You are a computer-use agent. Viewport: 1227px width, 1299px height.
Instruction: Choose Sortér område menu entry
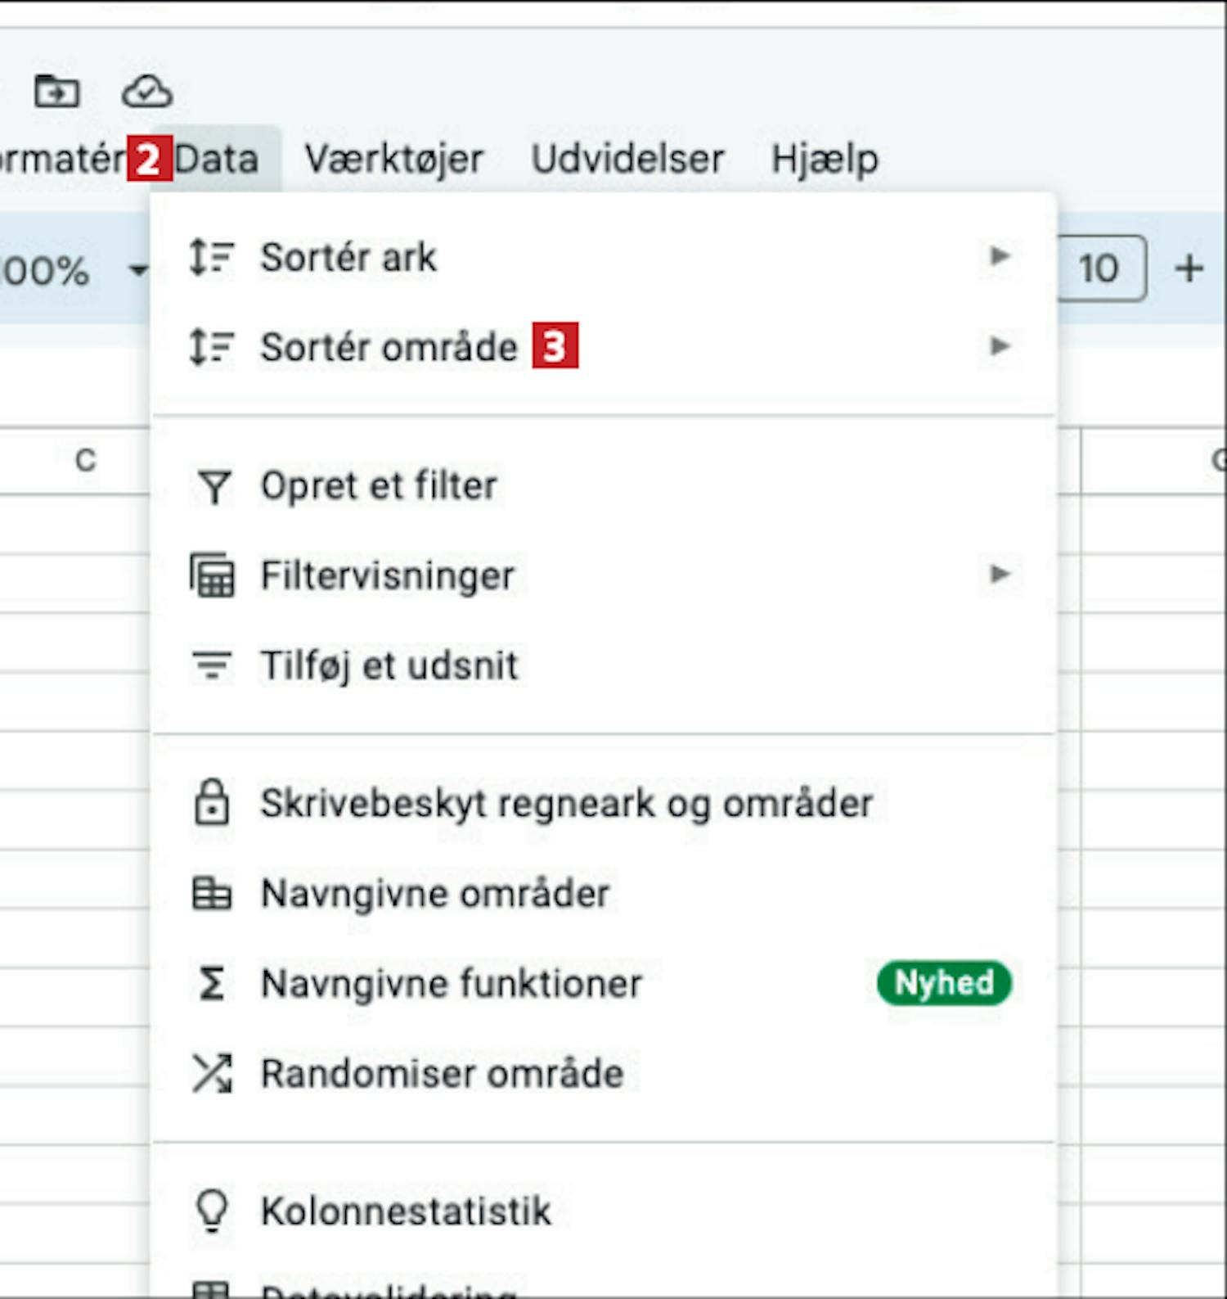(604, 347)
